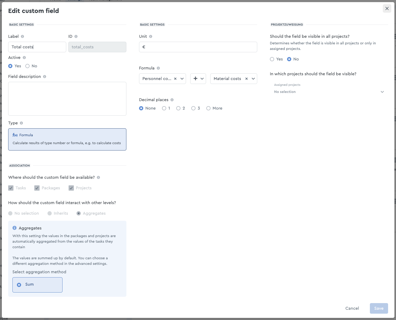Open the plus operator dropdown in Formula
This screenshot has height=320, width=396.
tap(198, 79)
